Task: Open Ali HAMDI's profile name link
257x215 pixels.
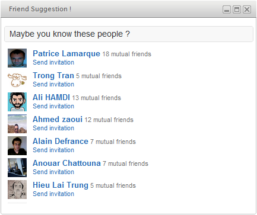Action: point(51,97)
